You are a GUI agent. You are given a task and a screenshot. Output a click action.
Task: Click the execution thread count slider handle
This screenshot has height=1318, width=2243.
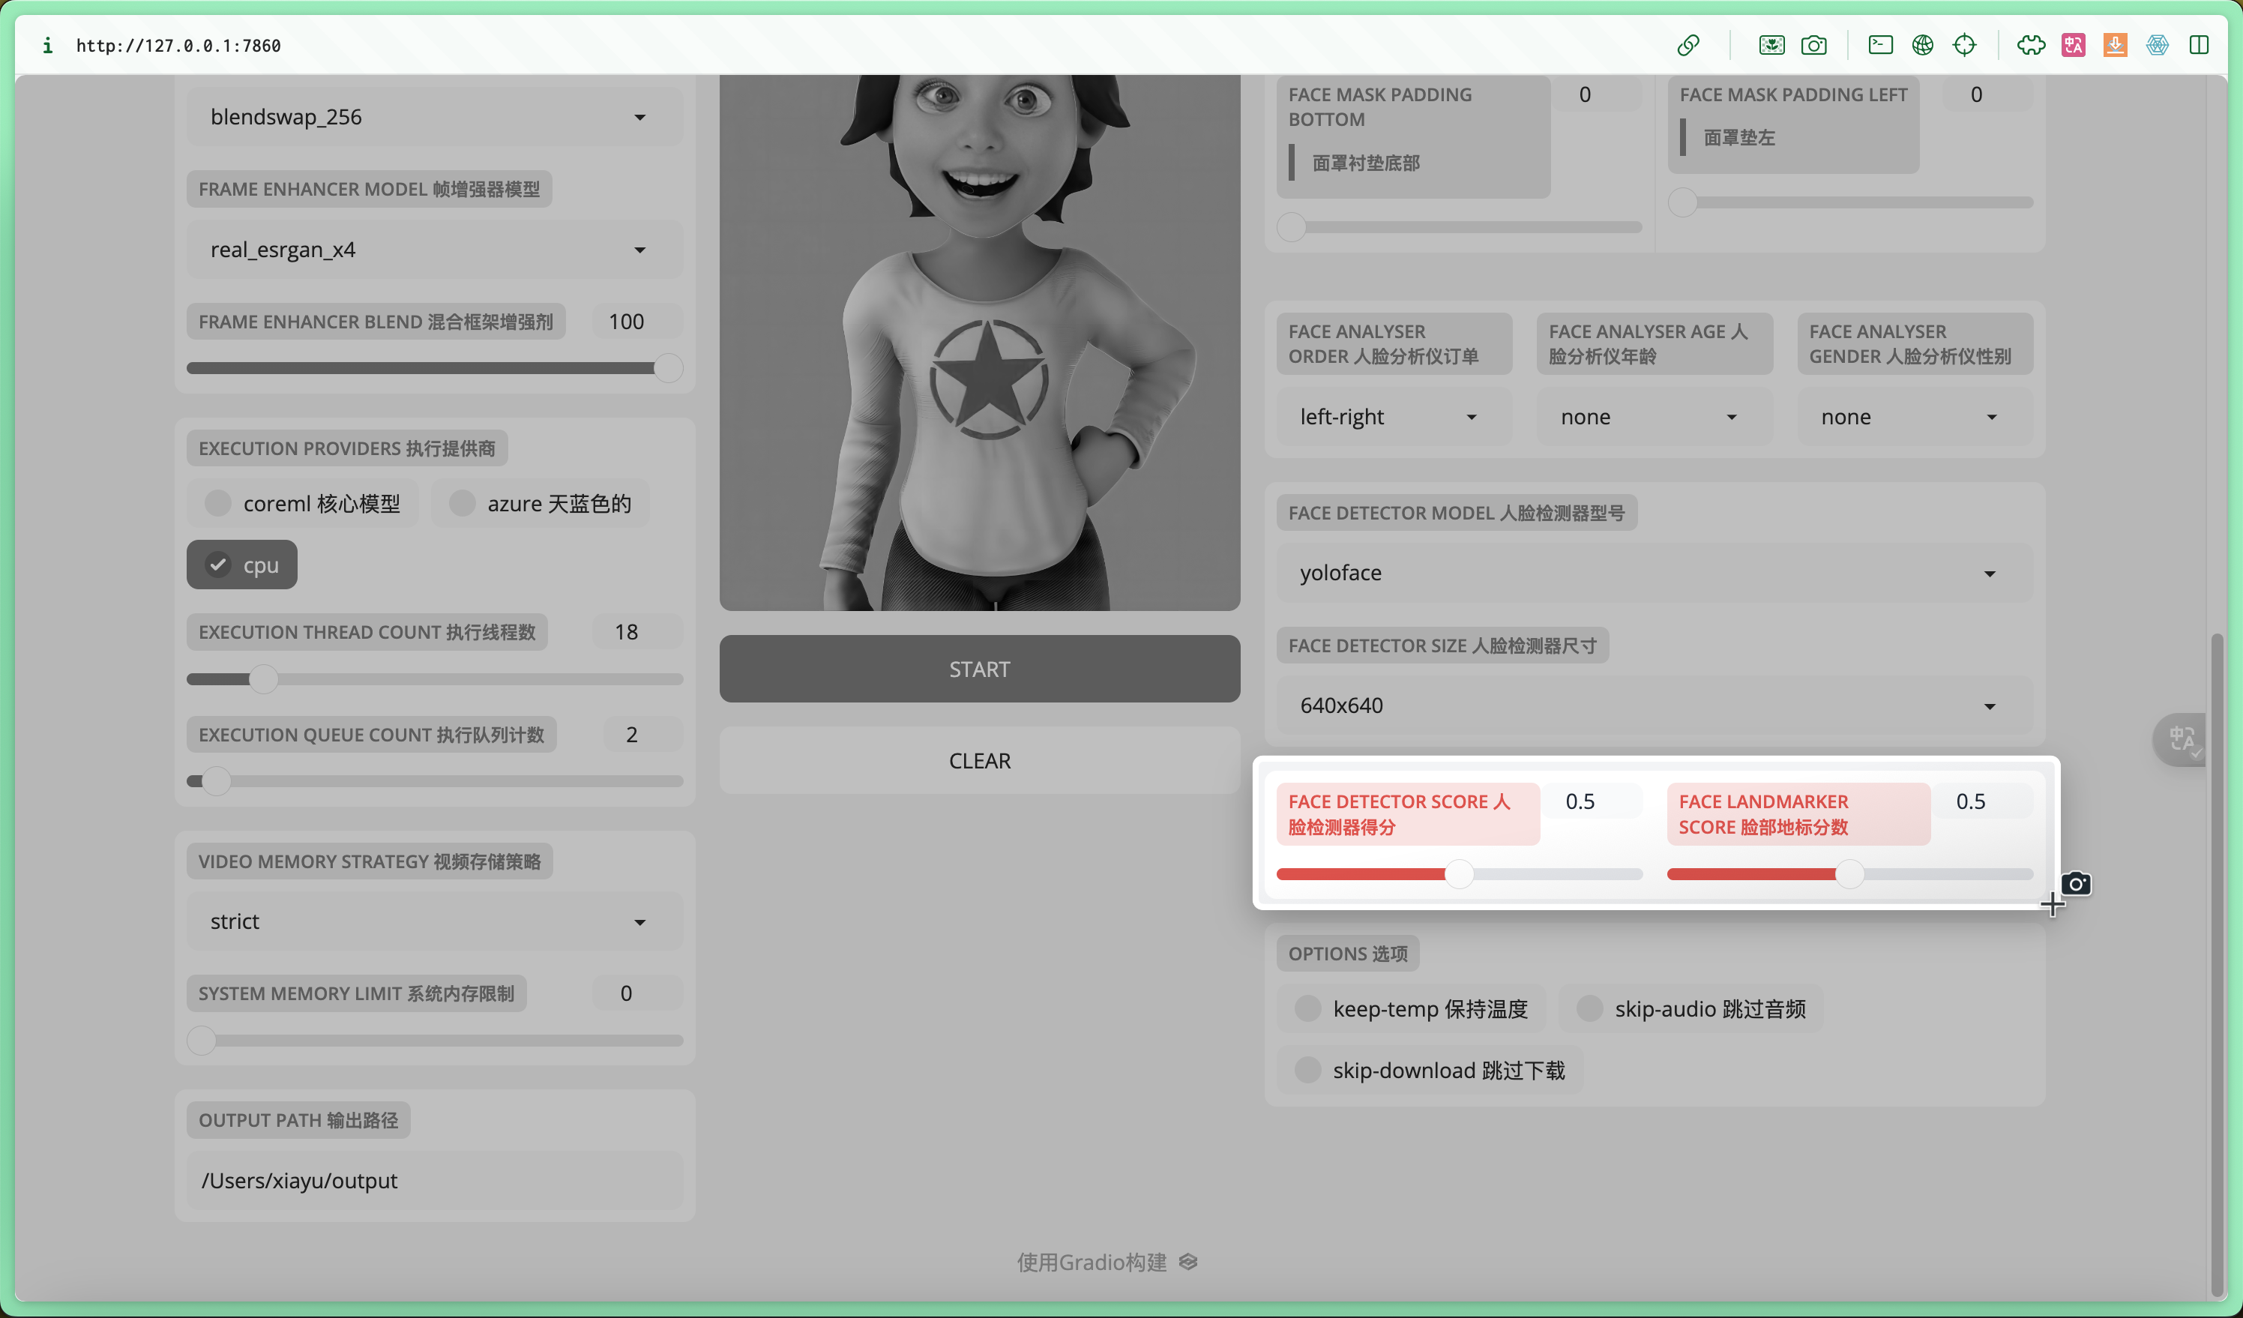[263, 679]
